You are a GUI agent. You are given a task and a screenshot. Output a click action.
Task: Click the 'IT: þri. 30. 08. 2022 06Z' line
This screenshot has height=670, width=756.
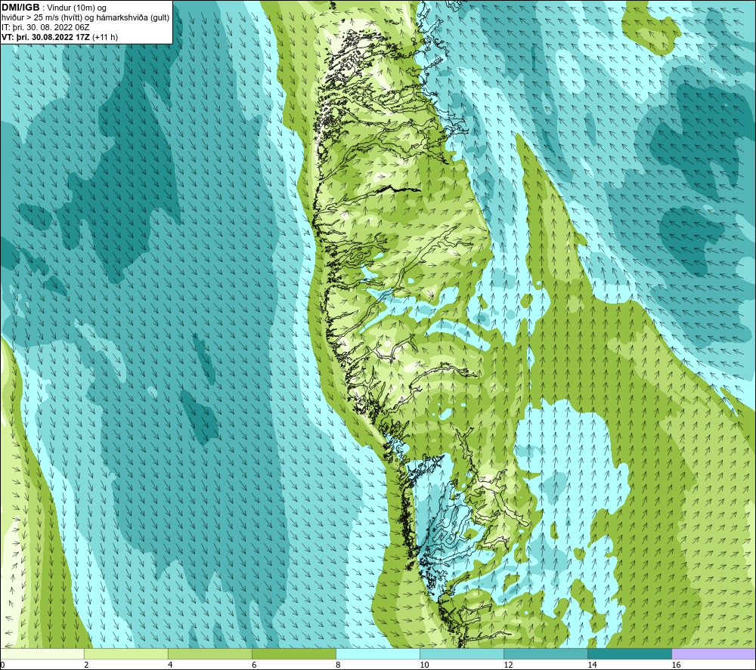click(x=45, y=27)
